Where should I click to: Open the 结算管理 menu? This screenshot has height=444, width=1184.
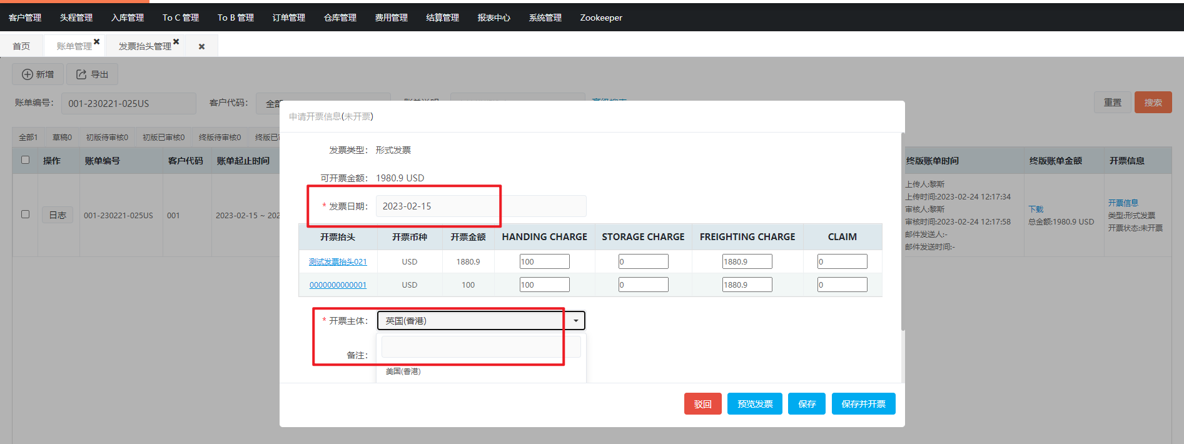pos(443,18)
